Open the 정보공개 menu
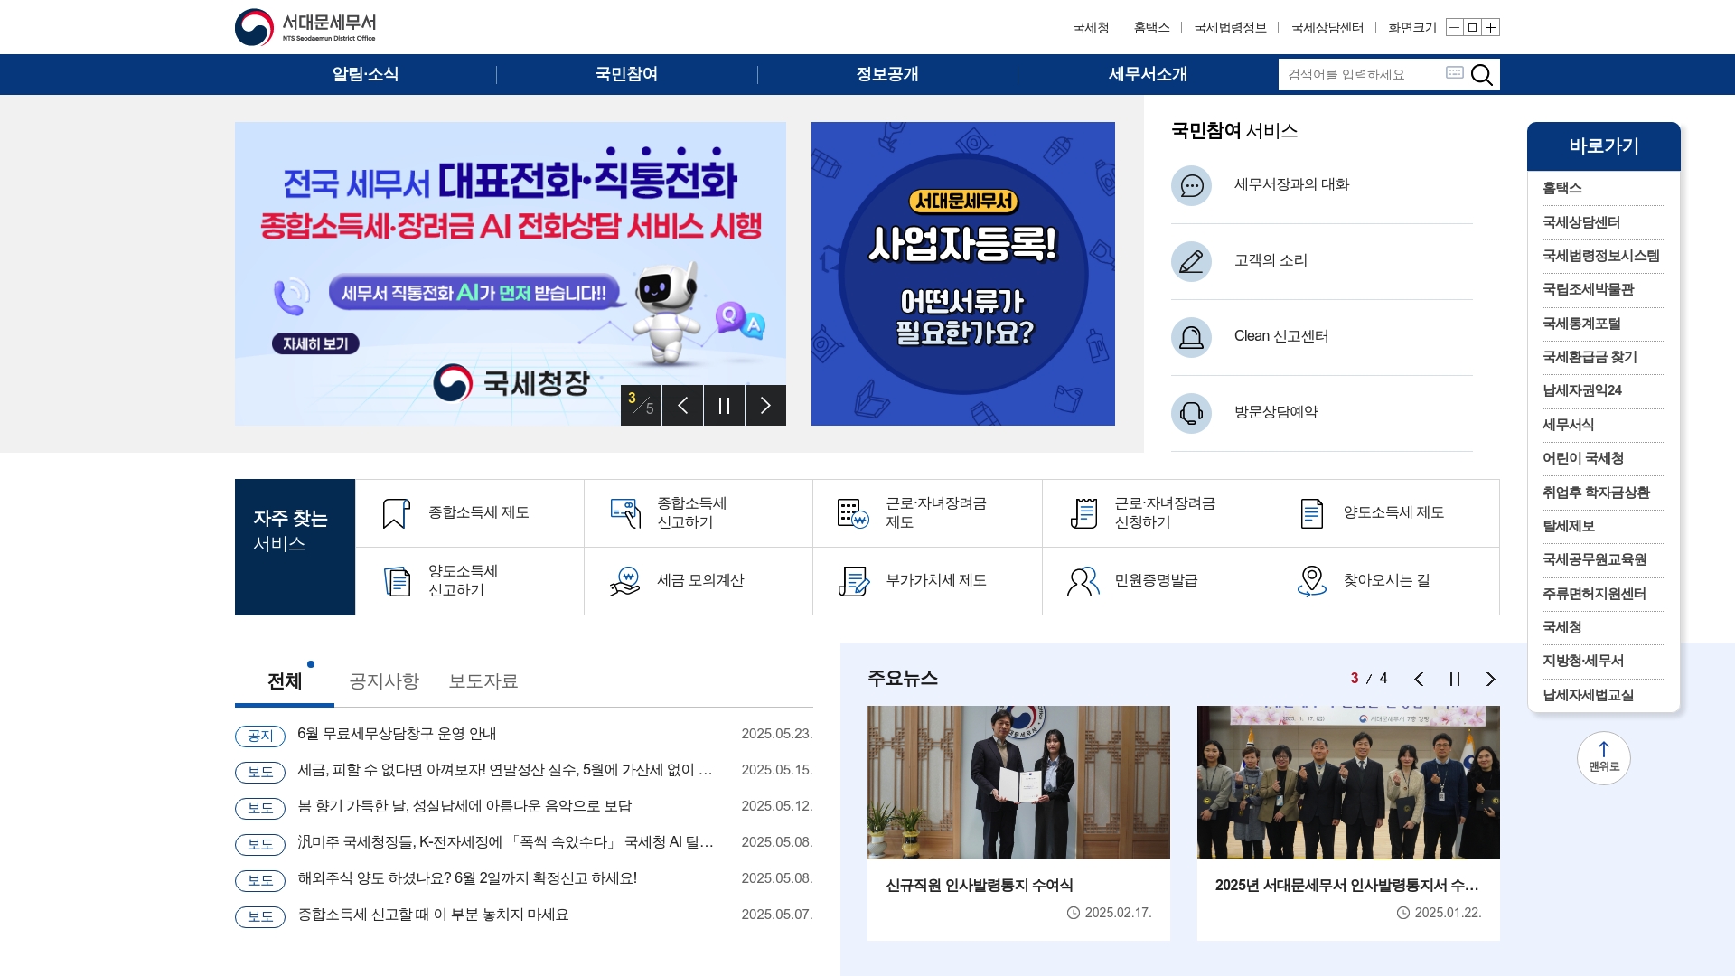The height and width of the screenshot is (976, 1735). (x=887, y=74)
